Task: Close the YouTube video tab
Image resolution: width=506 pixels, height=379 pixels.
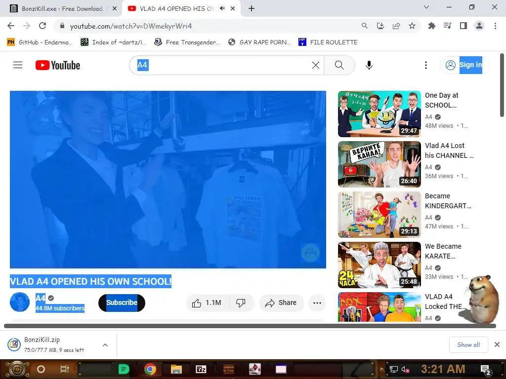Action: [233, 9]
